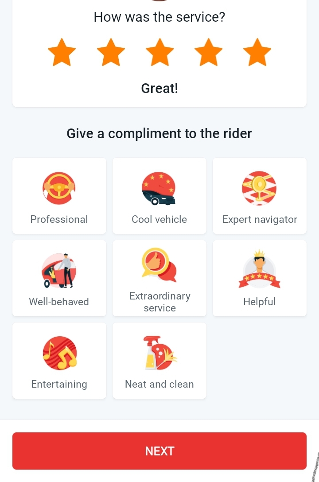The height and width of the screenshot is (482, 319).
Task: Choose the Neat and clean label
Action: (x=159, y=384)
